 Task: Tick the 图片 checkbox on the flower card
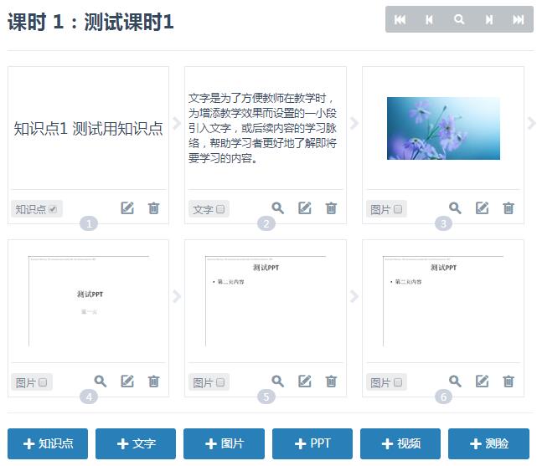pyautogui.click(x=398, y=209)
